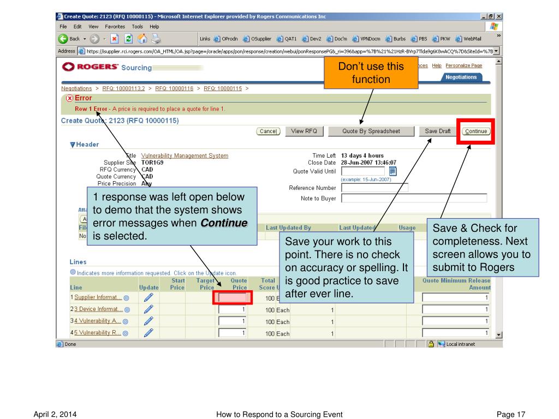Click the page scrollbar down arrow
Image resolution: width=559 pixels, height=419 pixels.
coord(499,335)
